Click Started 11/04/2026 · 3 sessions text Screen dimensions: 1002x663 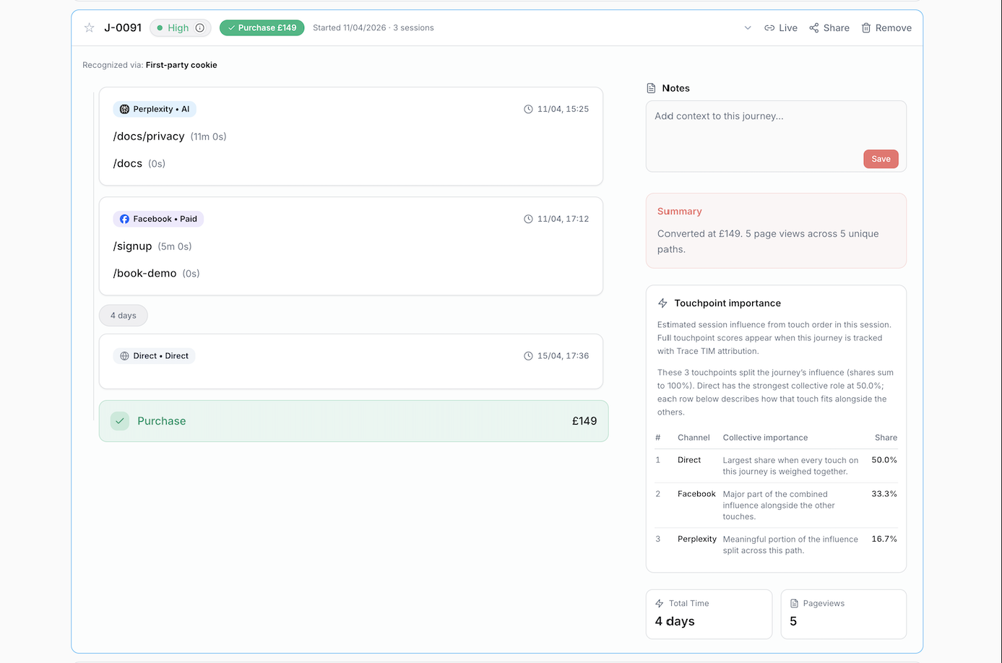[373, 28]
